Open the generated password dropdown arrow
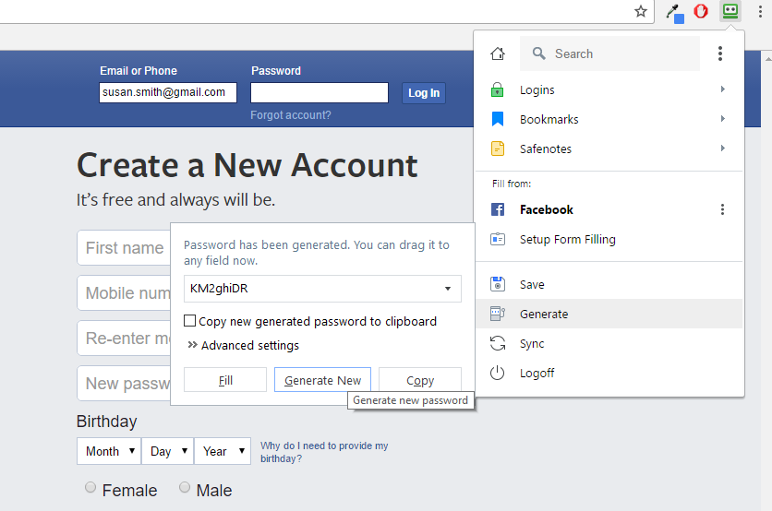The height and width of the screenshot is (511, 772). pos(448,289)
